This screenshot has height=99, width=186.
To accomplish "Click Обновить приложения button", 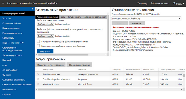I will tap(79, 65).
